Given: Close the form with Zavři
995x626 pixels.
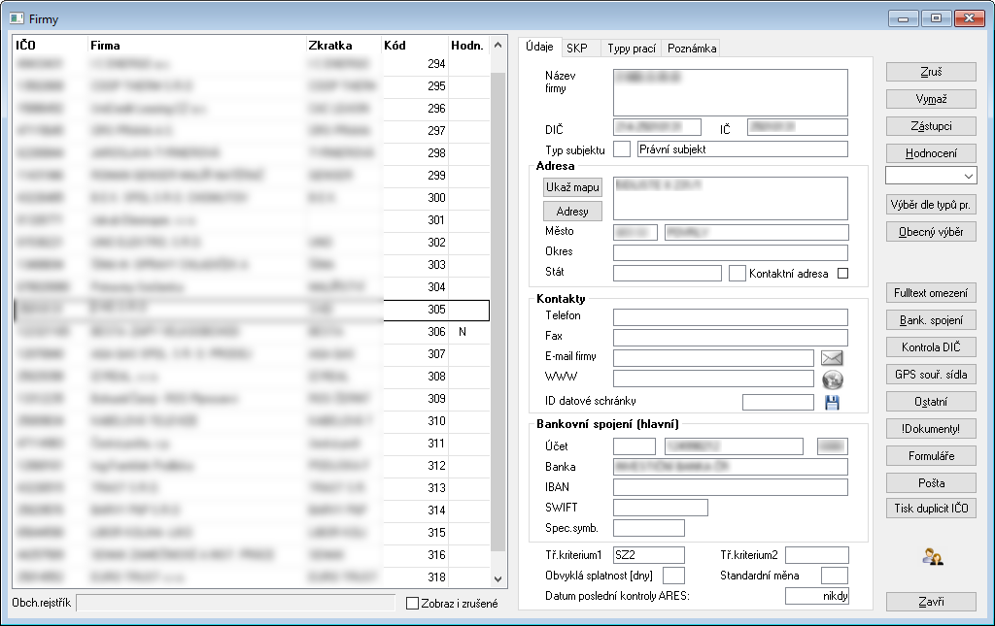Looking at the screenshot, I should pyautogui.click(x=931, y=602).
